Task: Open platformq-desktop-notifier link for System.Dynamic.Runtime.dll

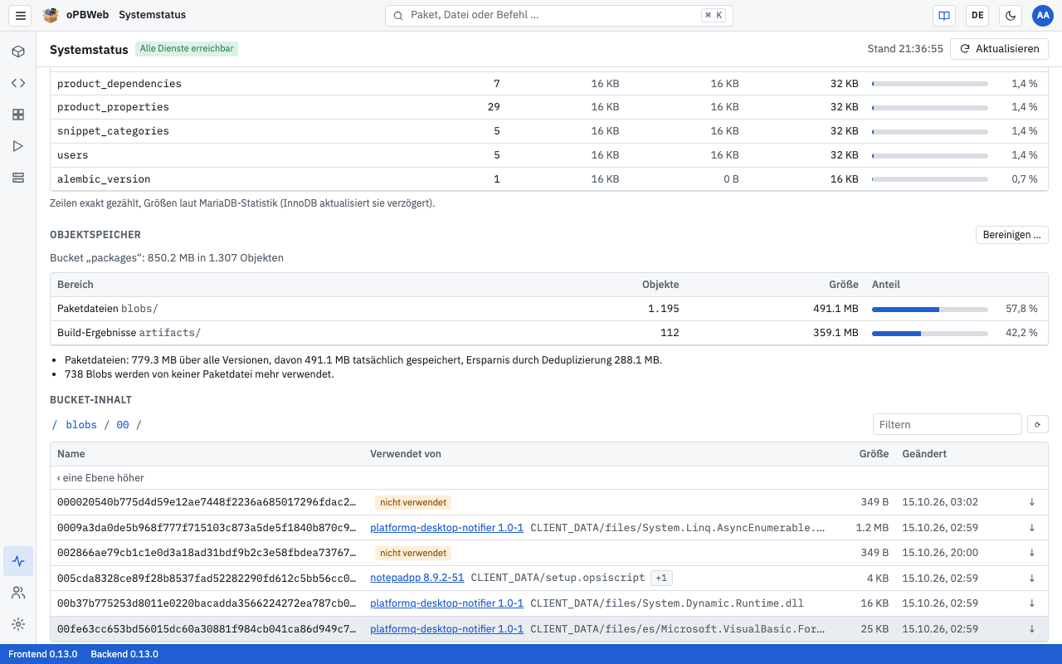Action: click(446, 603)
